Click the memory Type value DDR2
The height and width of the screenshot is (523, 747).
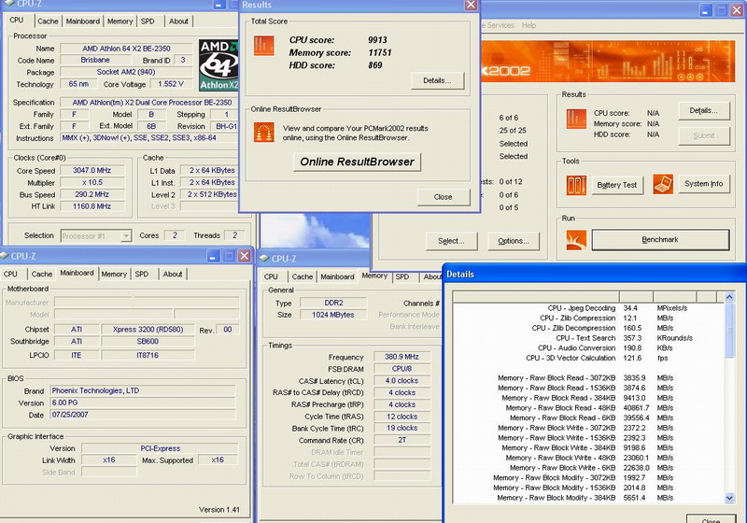pyautogui.click(x=333, y=303)
